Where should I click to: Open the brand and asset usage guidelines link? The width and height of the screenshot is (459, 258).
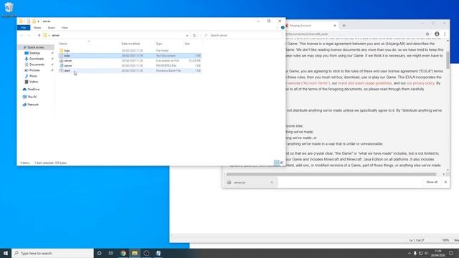click(365, 83)
